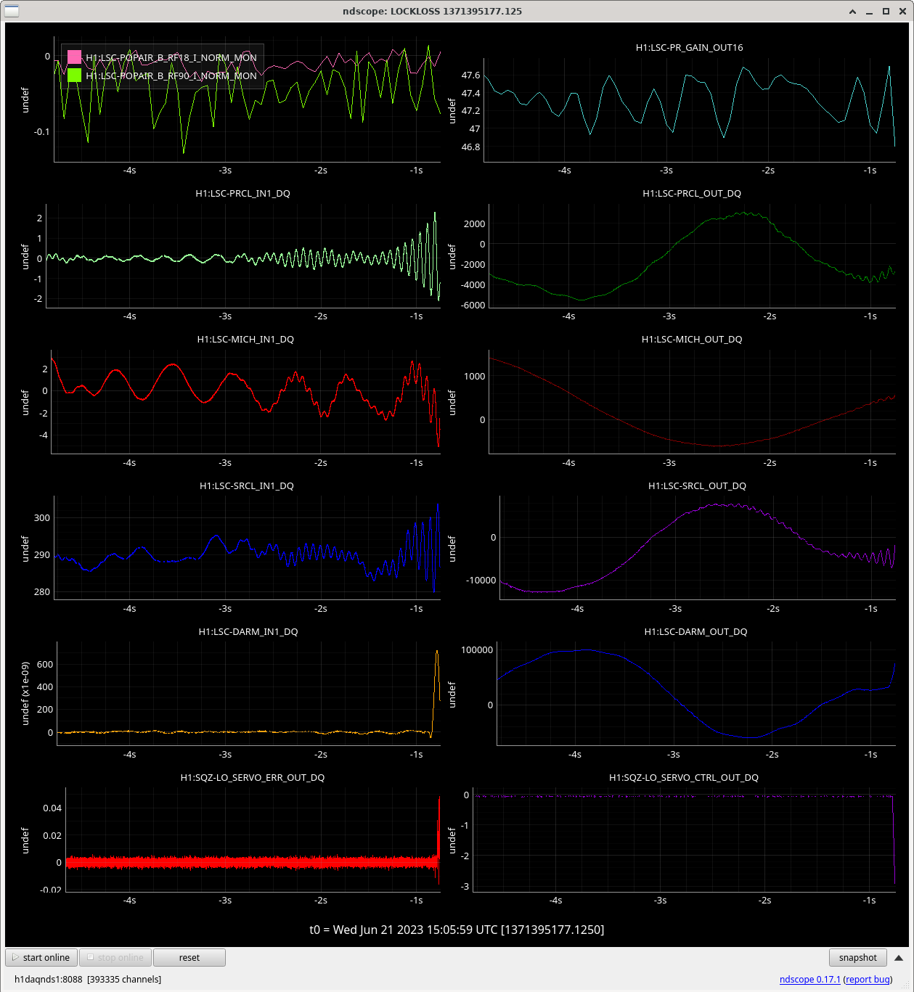
Task: Expand the panel arrow beside snapshot
Action: 899,957
